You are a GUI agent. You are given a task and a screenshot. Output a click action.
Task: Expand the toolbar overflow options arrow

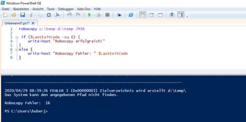coord(187,16)
